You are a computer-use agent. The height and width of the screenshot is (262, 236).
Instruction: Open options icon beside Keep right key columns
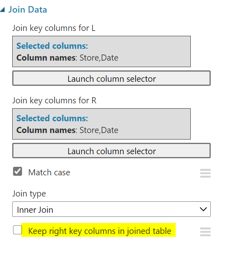click(205, 232)
